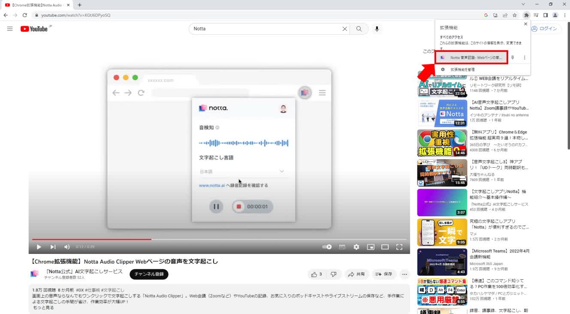Open UDトーク video thumbnail 15:46

click(442, 173)
